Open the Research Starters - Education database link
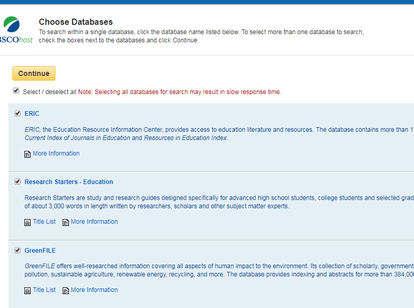Image resolution: width=414 pixels, height=308 pixels. [x=69, y=182]
